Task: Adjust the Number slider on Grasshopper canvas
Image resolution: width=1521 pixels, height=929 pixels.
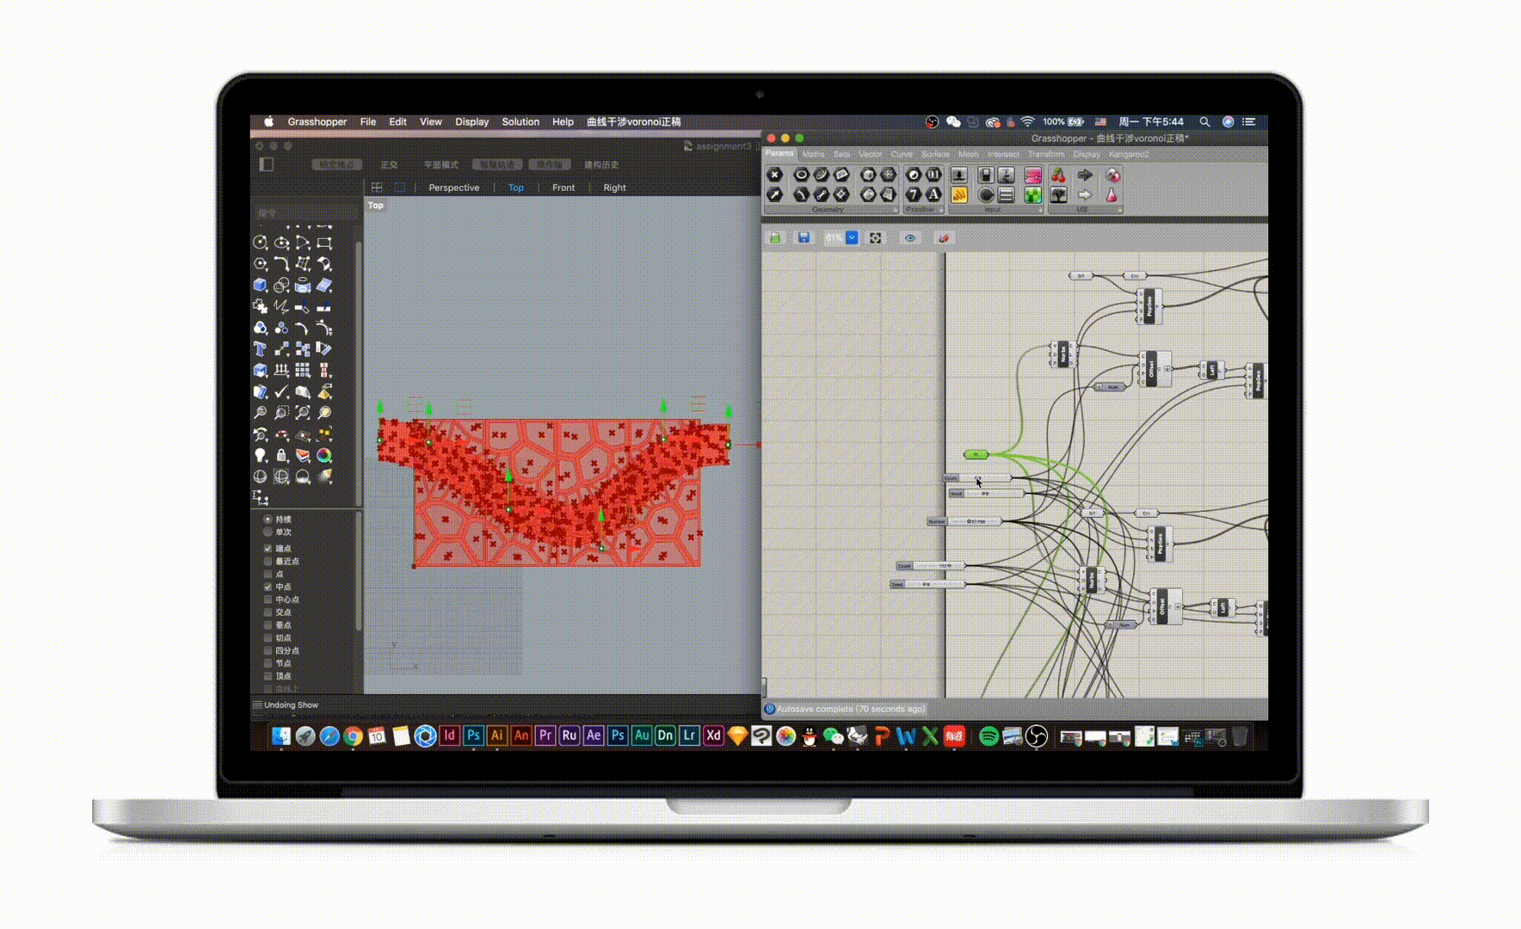Action: (x=964, y=521)
